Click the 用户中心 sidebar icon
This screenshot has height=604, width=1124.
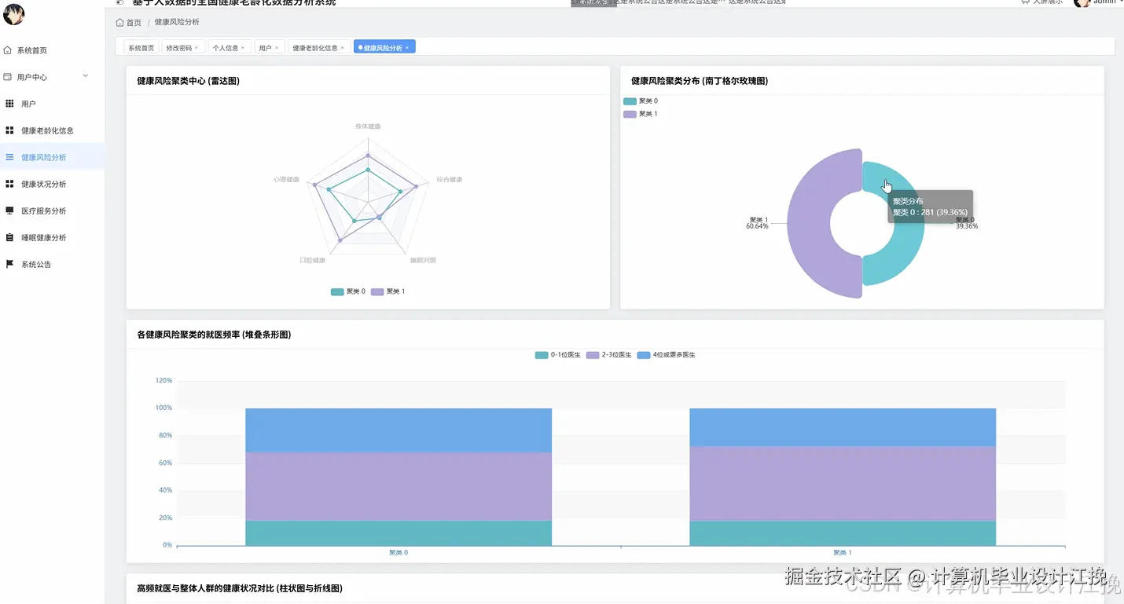(x=8, y=77)
